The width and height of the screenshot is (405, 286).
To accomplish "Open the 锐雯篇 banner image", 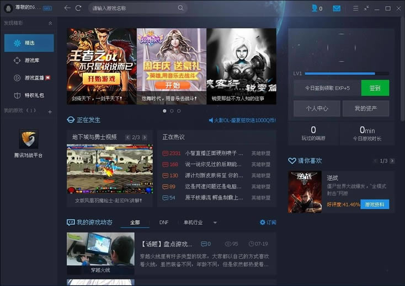I will coord(241,66).
